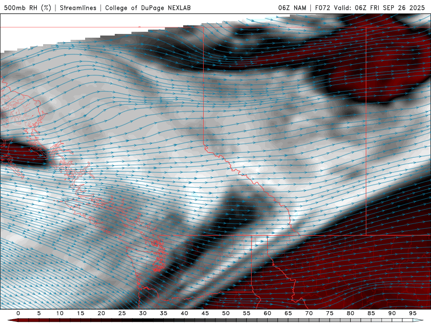Image resolution: width=431 pixels, height=323 pixels.
Task: Click the colorbar label "10"
Action: click(60, 313)
